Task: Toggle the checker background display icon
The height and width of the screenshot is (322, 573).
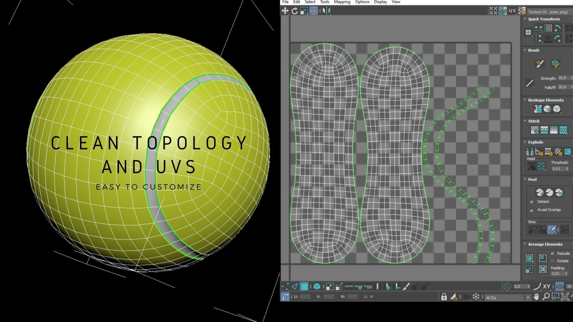Action: click(x=503, y=11)
